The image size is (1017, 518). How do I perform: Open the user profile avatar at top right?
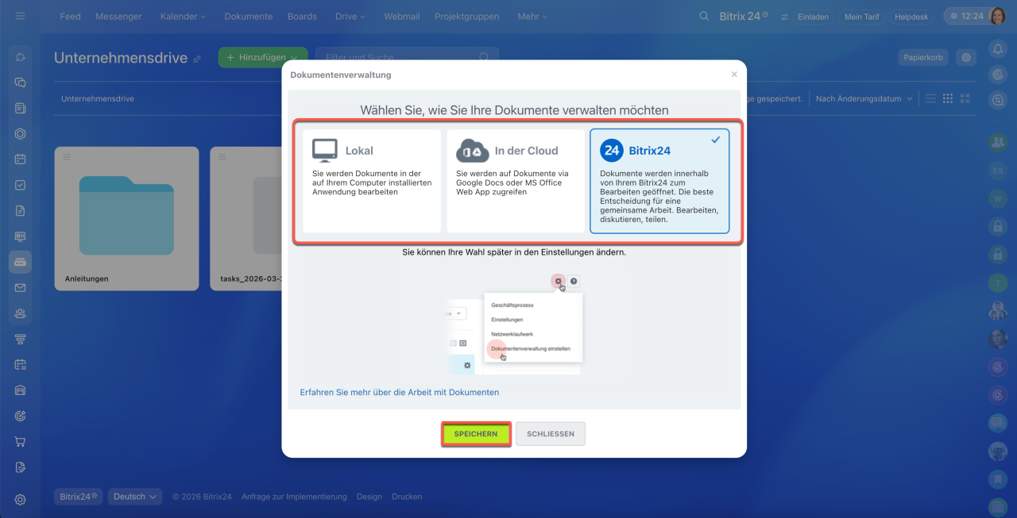click(x=998, y=16)
